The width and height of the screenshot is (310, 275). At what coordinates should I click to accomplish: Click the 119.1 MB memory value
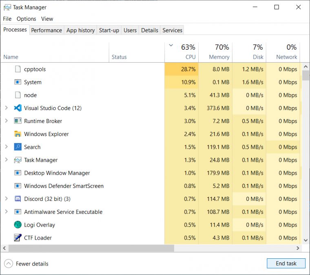point(218,147)
